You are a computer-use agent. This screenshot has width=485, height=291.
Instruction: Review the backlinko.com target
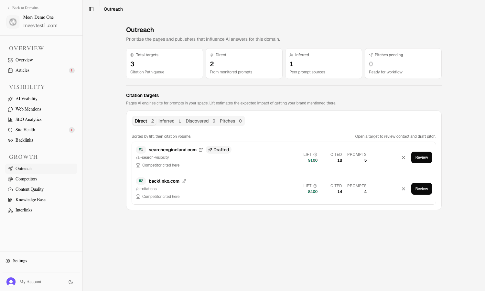[x=422, y=189]
